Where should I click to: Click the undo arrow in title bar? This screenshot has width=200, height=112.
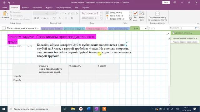9,2
